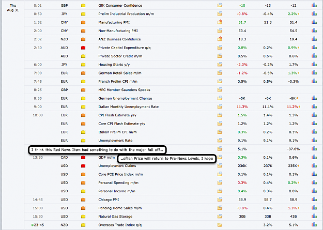Open the GfK Consumer Confidence event
The image size is (323, 230).
click(120, 5)
